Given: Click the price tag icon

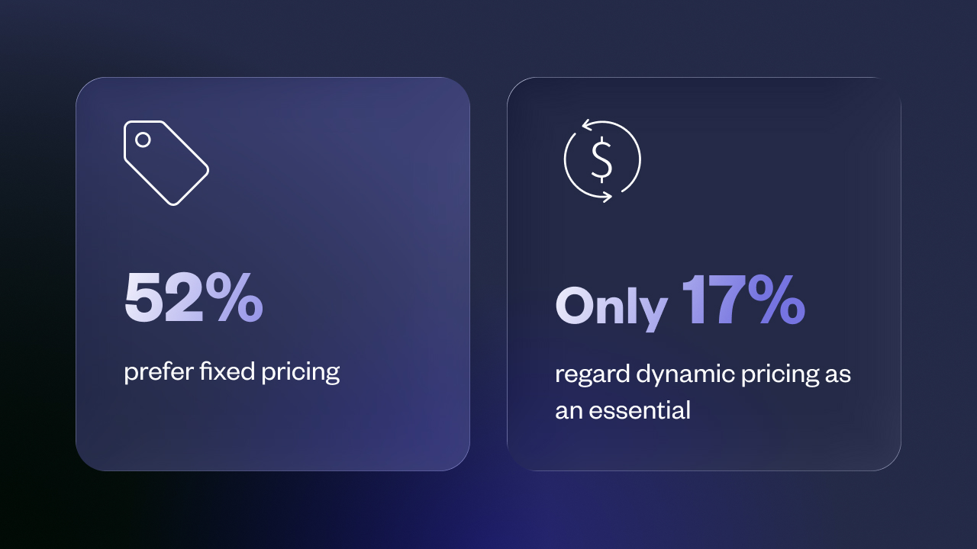Looking at the screenshot, I should pyautogui.click(x=166, y=162).
